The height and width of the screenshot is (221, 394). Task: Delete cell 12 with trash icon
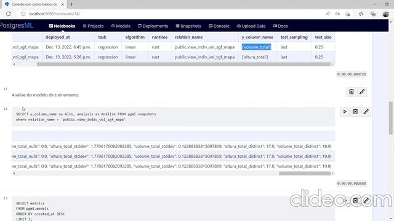(355, 112)
